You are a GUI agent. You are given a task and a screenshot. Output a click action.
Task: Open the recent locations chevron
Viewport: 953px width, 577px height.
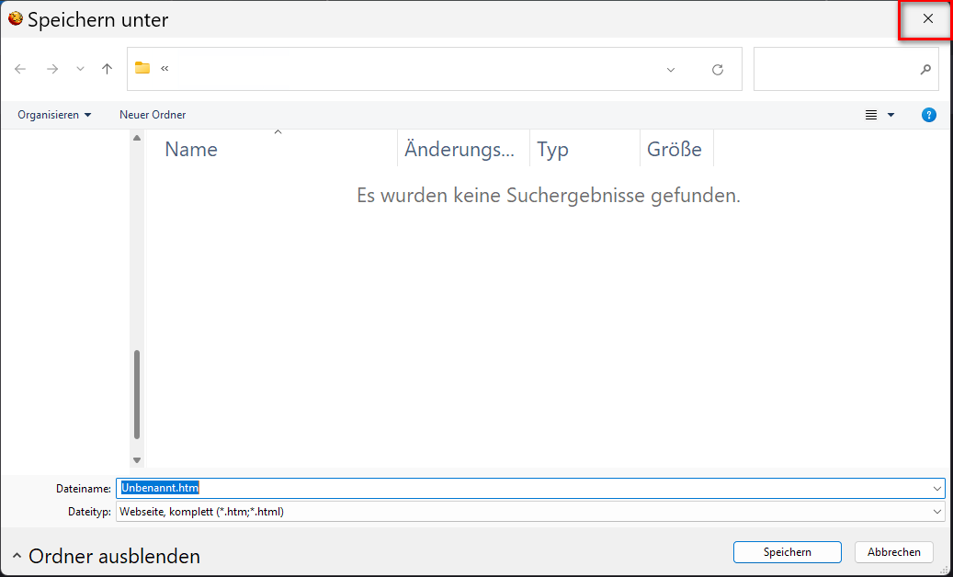(80, 69)
